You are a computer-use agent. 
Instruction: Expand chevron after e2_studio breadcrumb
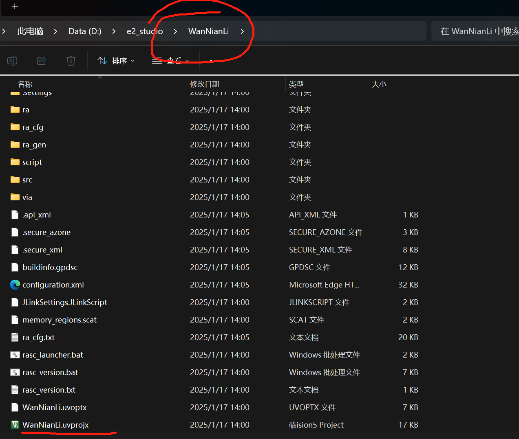click(175, 31)
